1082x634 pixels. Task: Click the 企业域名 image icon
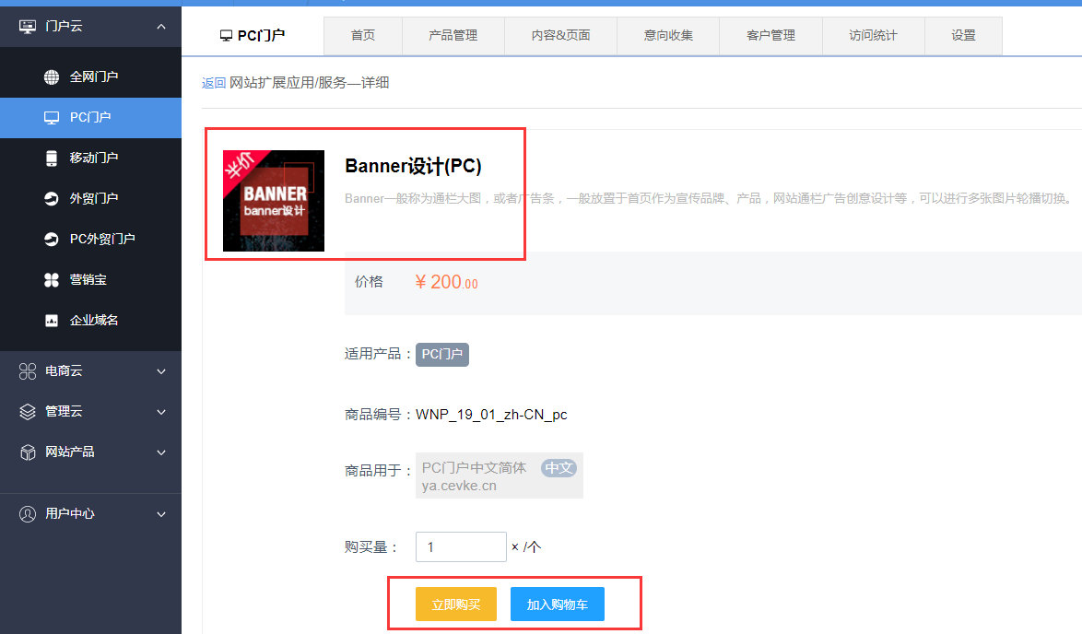point(52,320)
